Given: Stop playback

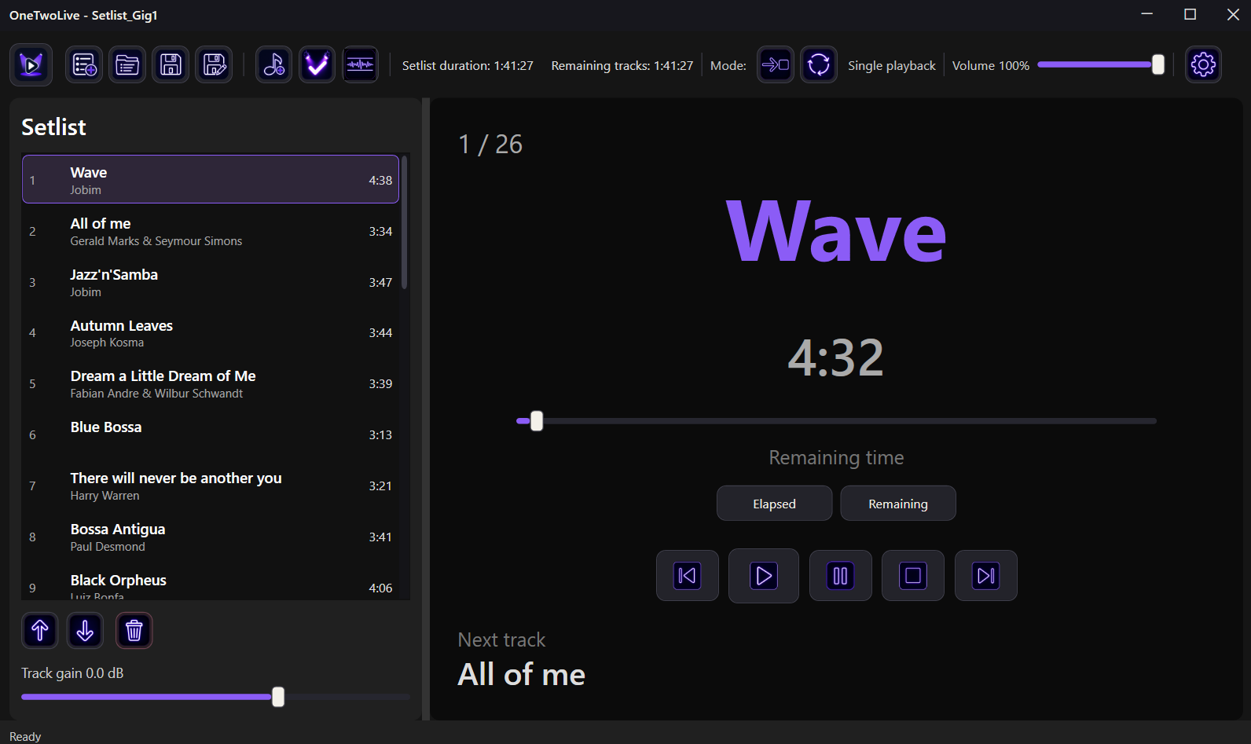Looking at the screenshot, I should [913, 576].
